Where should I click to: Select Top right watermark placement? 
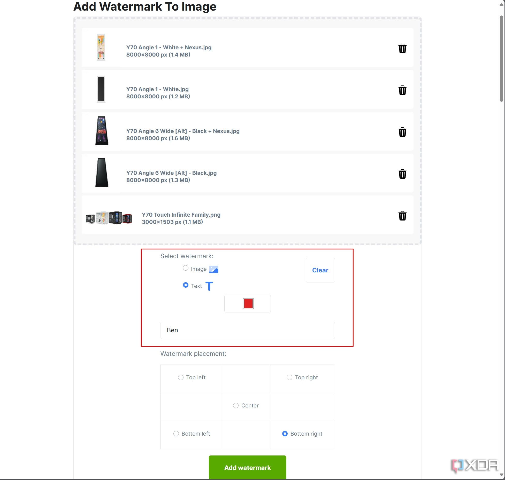tap(289, 377)
